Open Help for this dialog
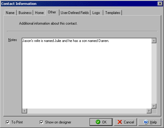 coord(150,122)
